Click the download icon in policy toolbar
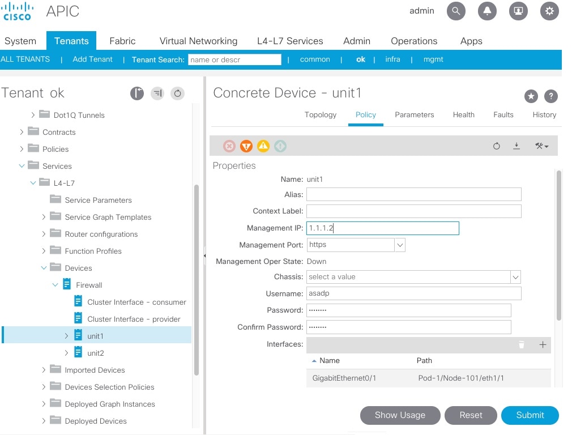 tap(516, 146)
